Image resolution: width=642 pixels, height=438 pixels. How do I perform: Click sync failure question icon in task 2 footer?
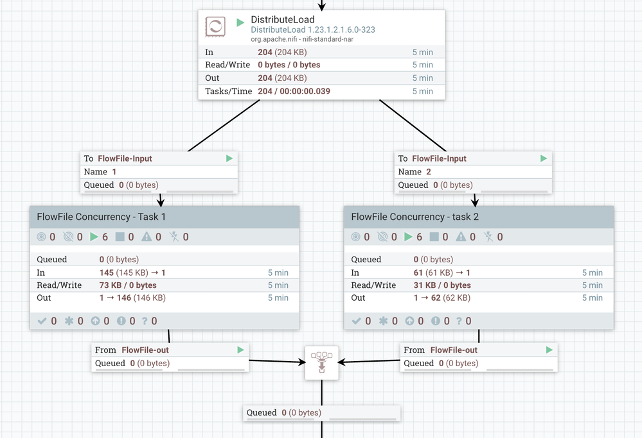(459, 321)
